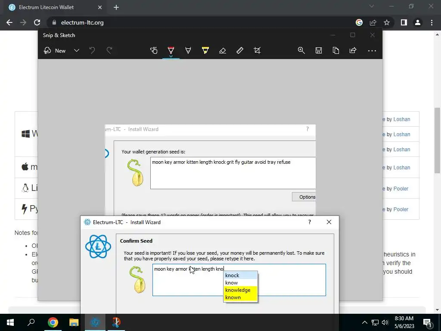Viewport: 441px width, 331px height.
Task: Open Windows search from the taskbar
Action: (x=31, y=322)
